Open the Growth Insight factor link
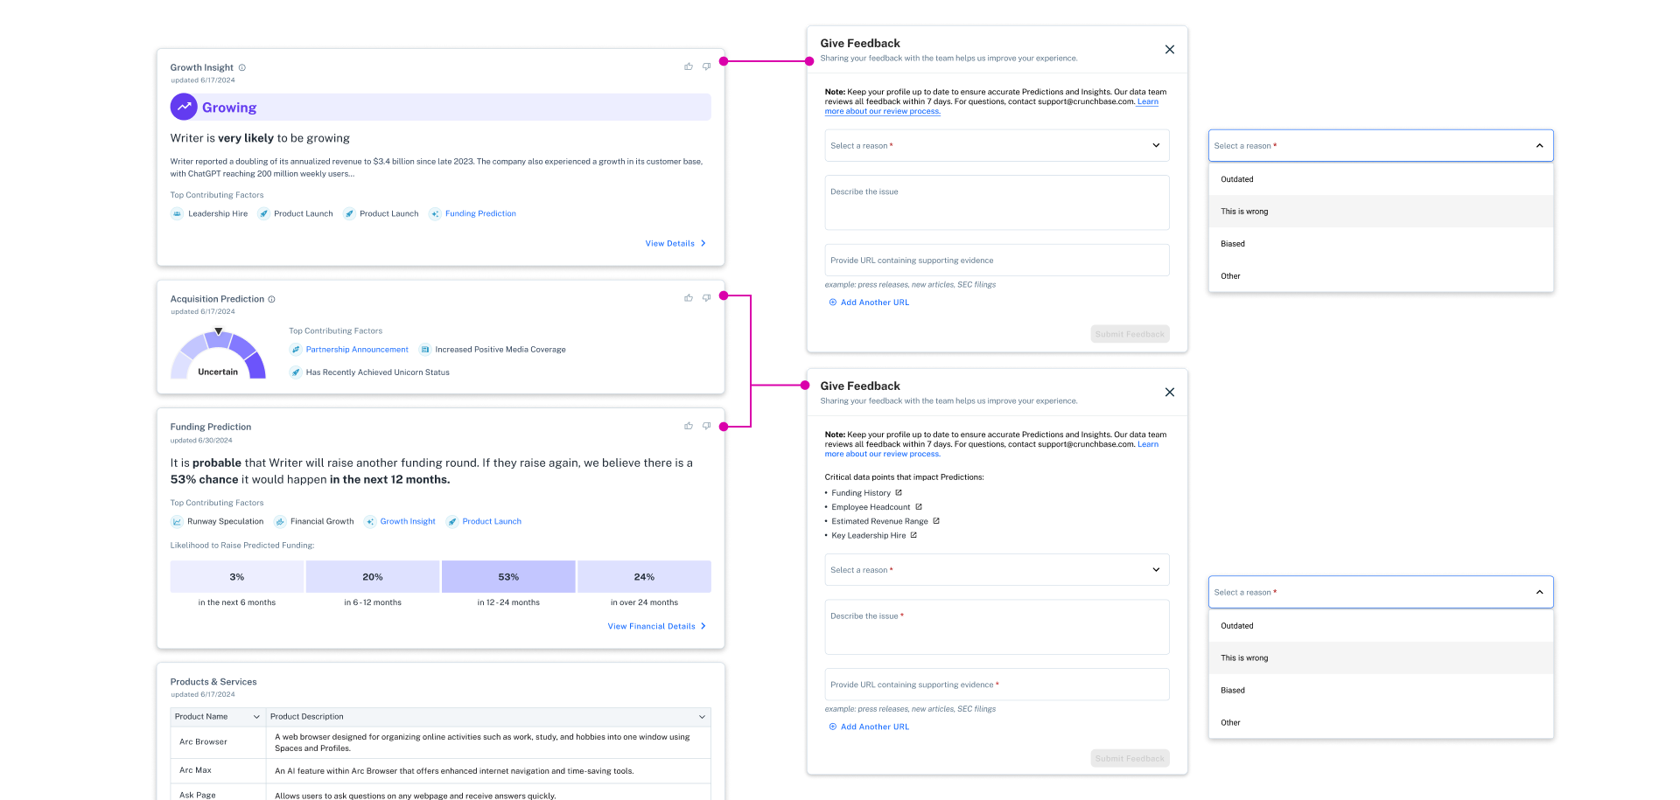This screenshot has width=1680, height=800. pyautogui.click(x=408, y=521)
